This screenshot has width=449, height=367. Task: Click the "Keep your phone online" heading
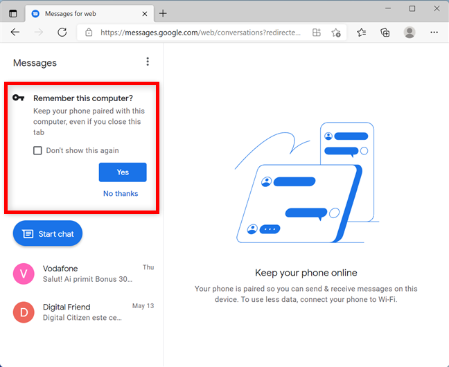[x=306, y=273]
